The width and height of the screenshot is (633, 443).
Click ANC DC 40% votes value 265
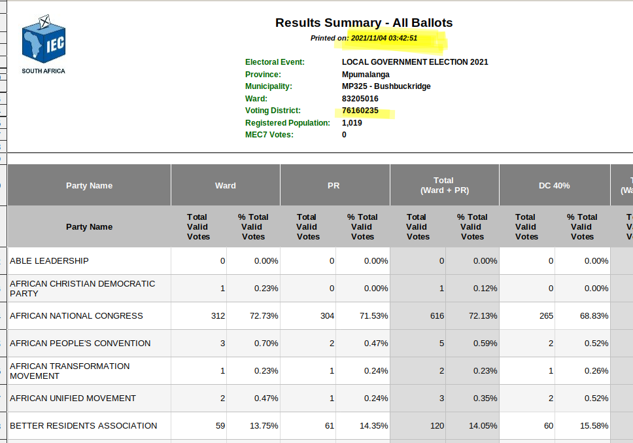[546, 316]
